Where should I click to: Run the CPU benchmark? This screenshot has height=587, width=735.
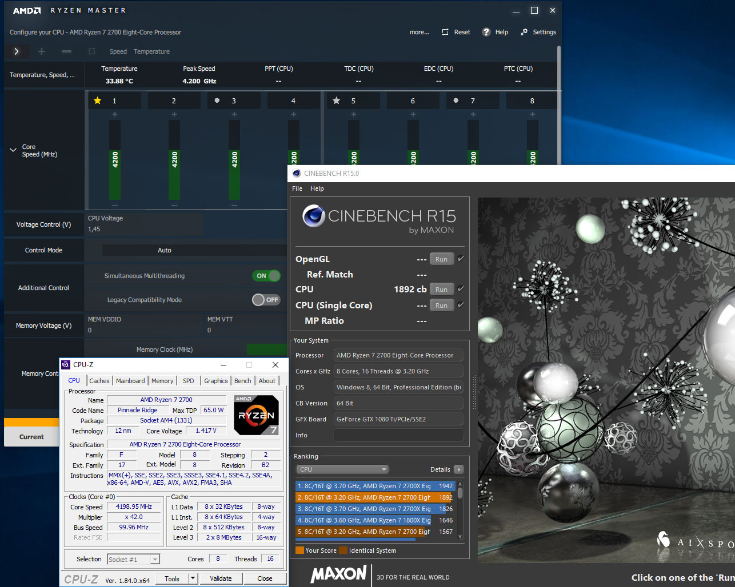[x=441, y=290]
